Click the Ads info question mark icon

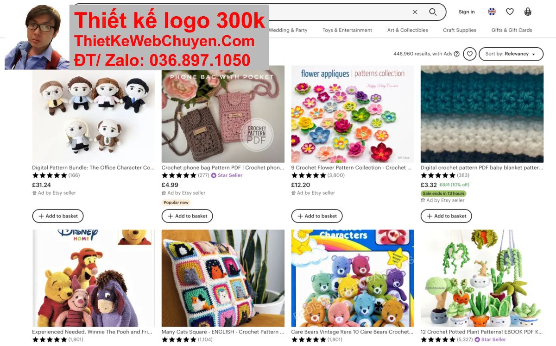coord(456,54)
